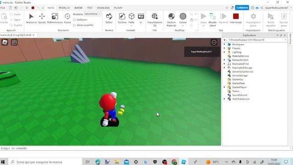This screenshot has width=293, height=165.
Task: Click SuperRedGuyDevALT player list entry
Action: [x=201, y=52]
